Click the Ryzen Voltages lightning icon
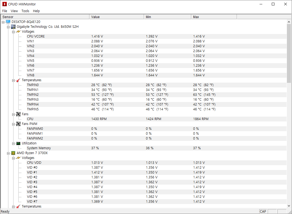 click(18, 158)
